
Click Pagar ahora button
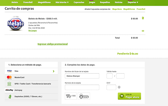[129, 96]
